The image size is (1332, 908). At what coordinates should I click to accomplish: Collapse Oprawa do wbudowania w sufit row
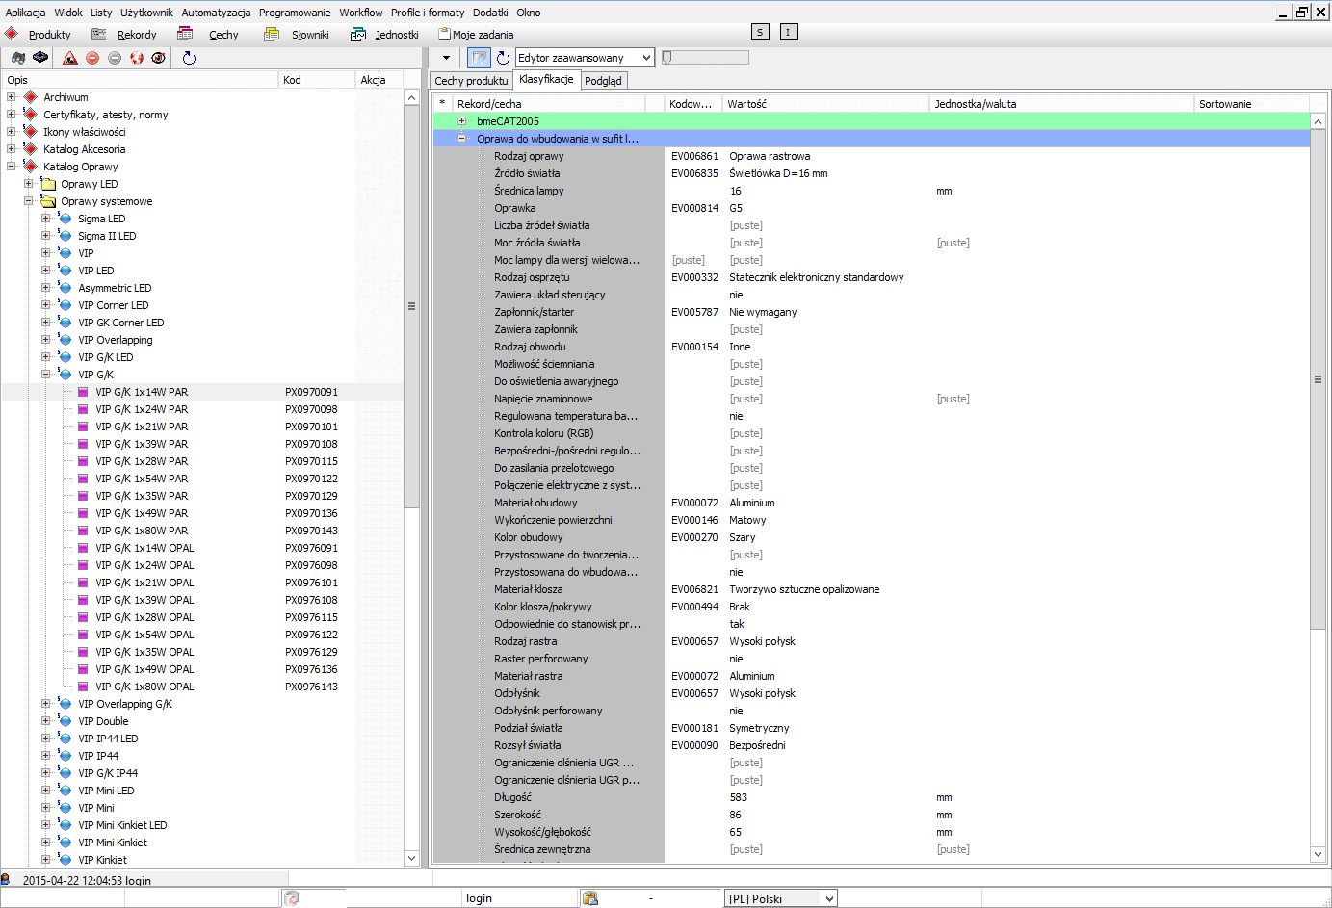tap(462, 139)
